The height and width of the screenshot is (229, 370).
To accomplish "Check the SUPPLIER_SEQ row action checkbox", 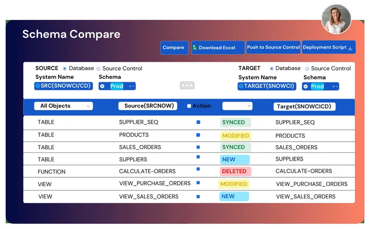I will pos(198,122).
